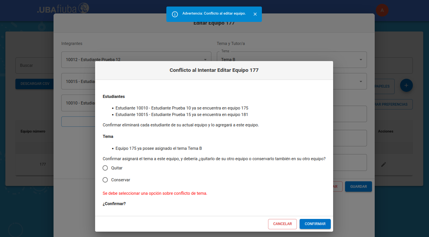429x237 pixels.
Task: Click the round plus button to add a team
Action: (x=406, y=85)
